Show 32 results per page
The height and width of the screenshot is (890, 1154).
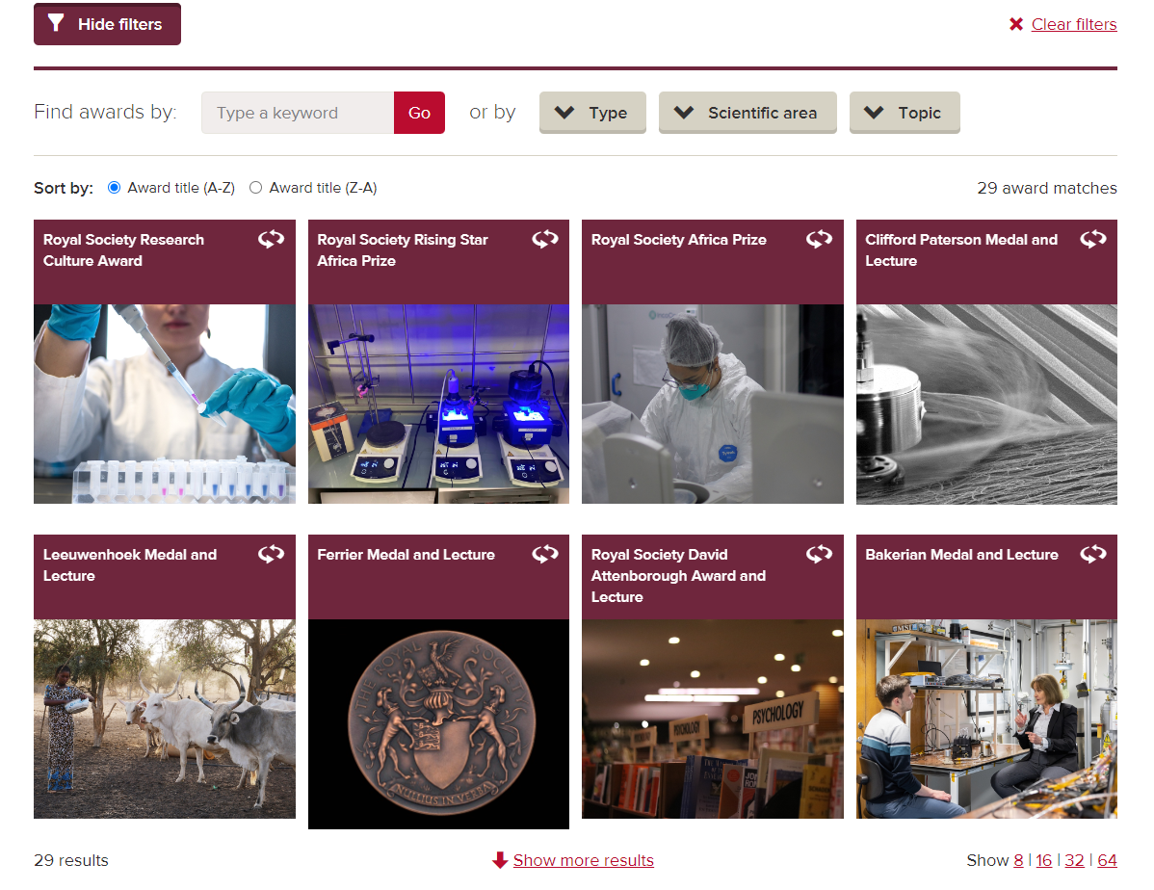(1074, 860)
